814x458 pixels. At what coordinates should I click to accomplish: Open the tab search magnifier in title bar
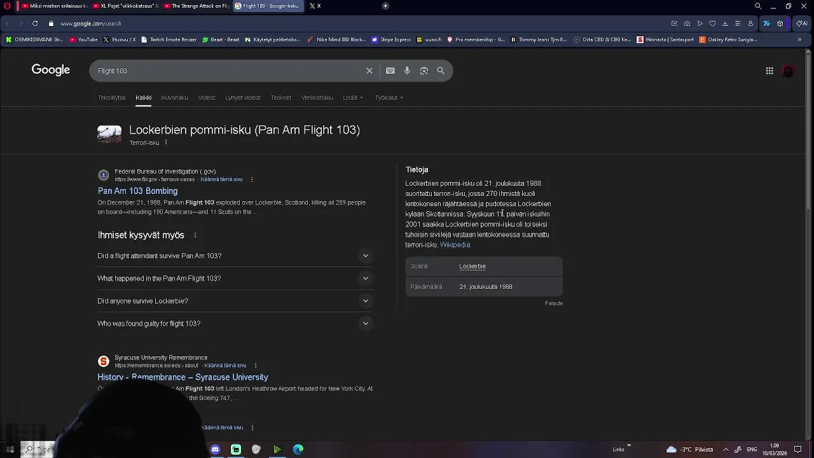pyautogui.click(x=758, y=6)
